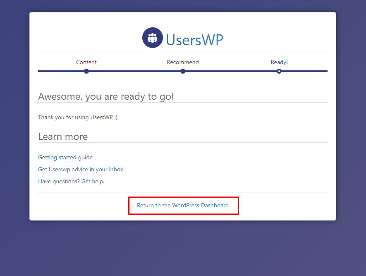Viewport: 366px width, 276px height.
Task: Select the Content step label
Action: (86, 62)
